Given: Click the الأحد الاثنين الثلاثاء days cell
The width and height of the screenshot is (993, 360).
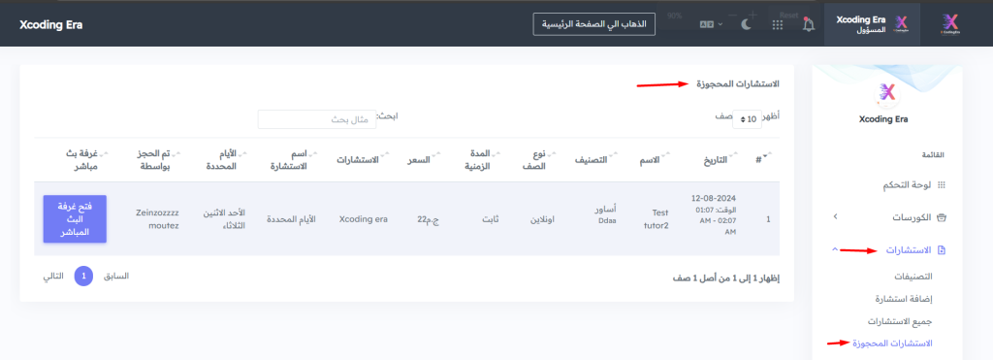Looking at the screenshot, I should click(x=223, y=218).
